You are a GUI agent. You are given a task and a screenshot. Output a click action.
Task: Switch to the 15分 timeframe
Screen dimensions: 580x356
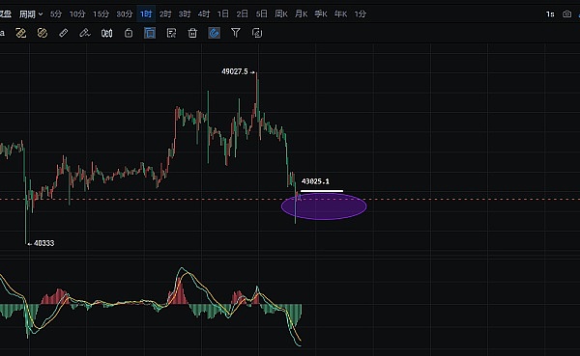pyautogui.click(x=101, y=14)
